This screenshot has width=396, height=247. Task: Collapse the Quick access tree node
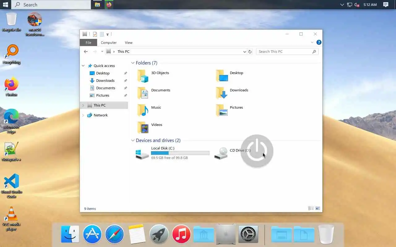[83, 66]
